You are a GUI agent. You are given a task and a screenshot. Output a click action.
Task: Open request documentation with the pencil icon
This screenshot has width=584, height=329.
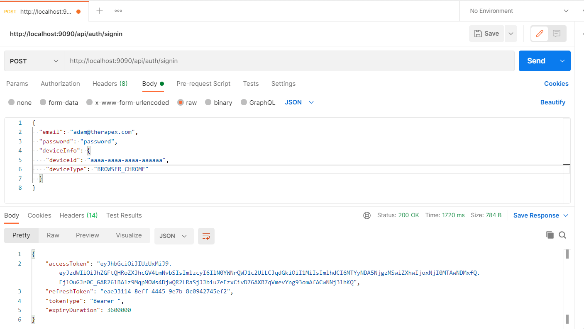pos(539,34)
